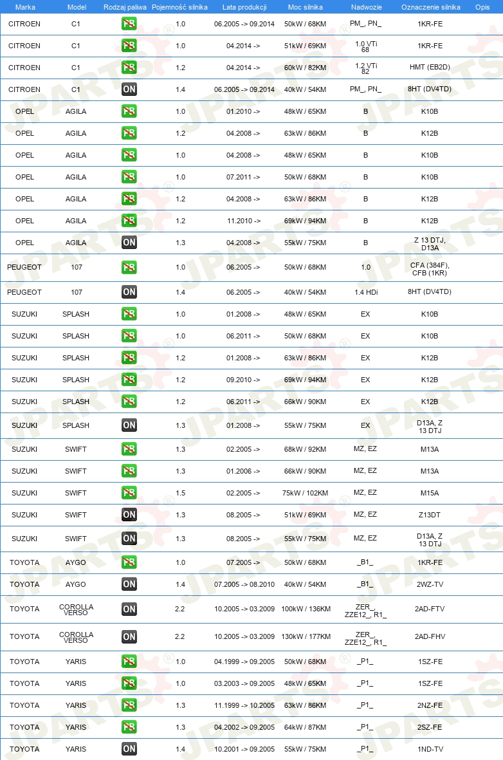Click ON diesel icon for Opel Agila 1.3

coord(129,243)
